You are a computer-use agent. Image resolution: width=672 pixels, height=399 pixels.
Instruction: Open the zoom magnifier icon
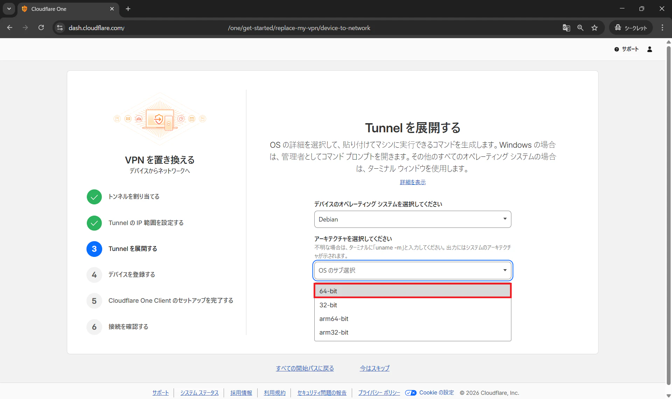pyautogui.click(x=580, y=28)
